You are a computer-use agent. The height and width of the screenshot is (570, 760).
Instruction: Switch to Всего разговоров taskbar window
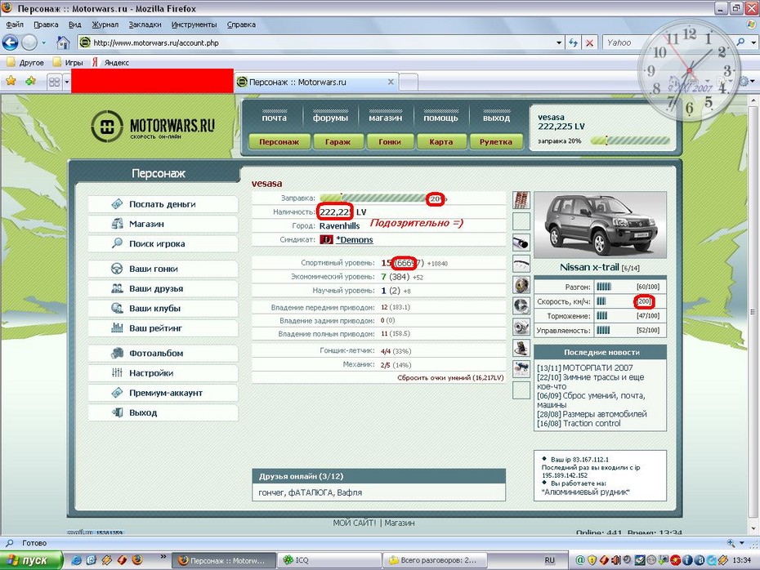pos(433,560)
